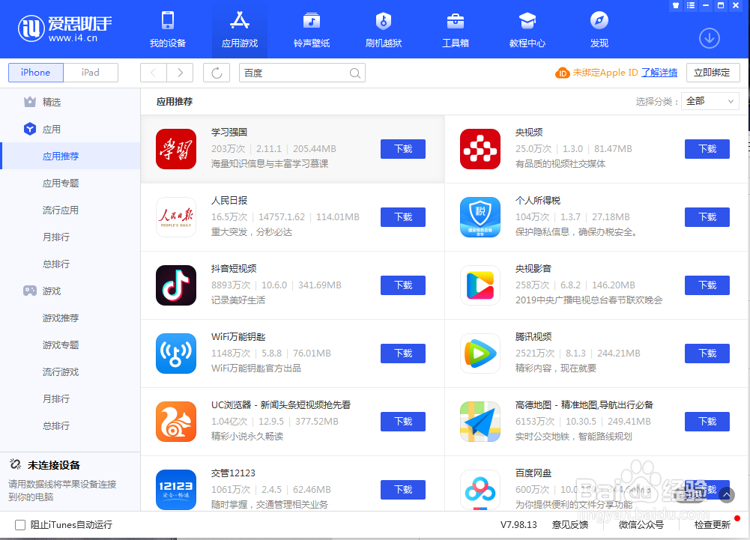Click the search field containing 百度
Screen dimensions: 750x540
point(302,73)
